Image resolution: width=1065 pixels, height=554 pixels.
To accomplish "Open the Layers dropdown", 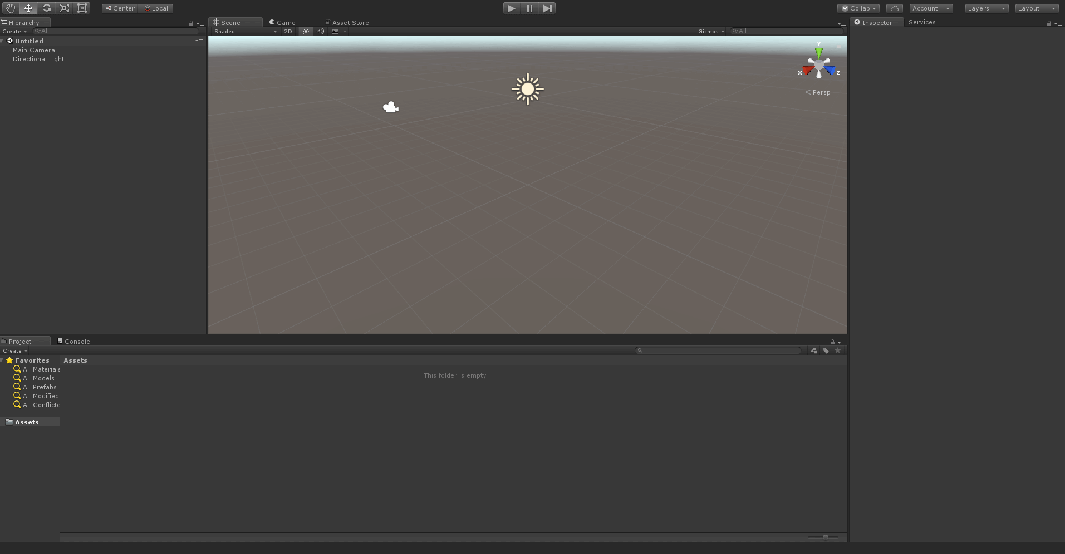I will click(x=987, y=8).
